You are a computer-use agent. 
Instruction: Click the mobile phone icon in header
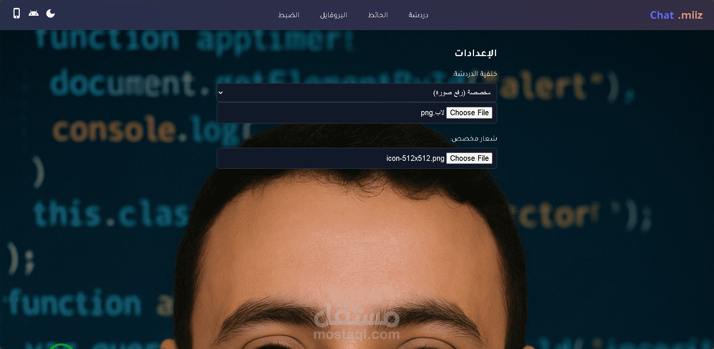tap(16, 14)
